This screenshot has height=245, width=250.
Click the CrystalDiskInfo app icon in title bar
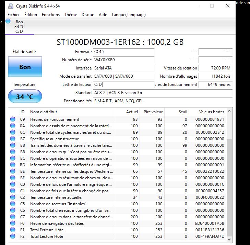point(11,6)
